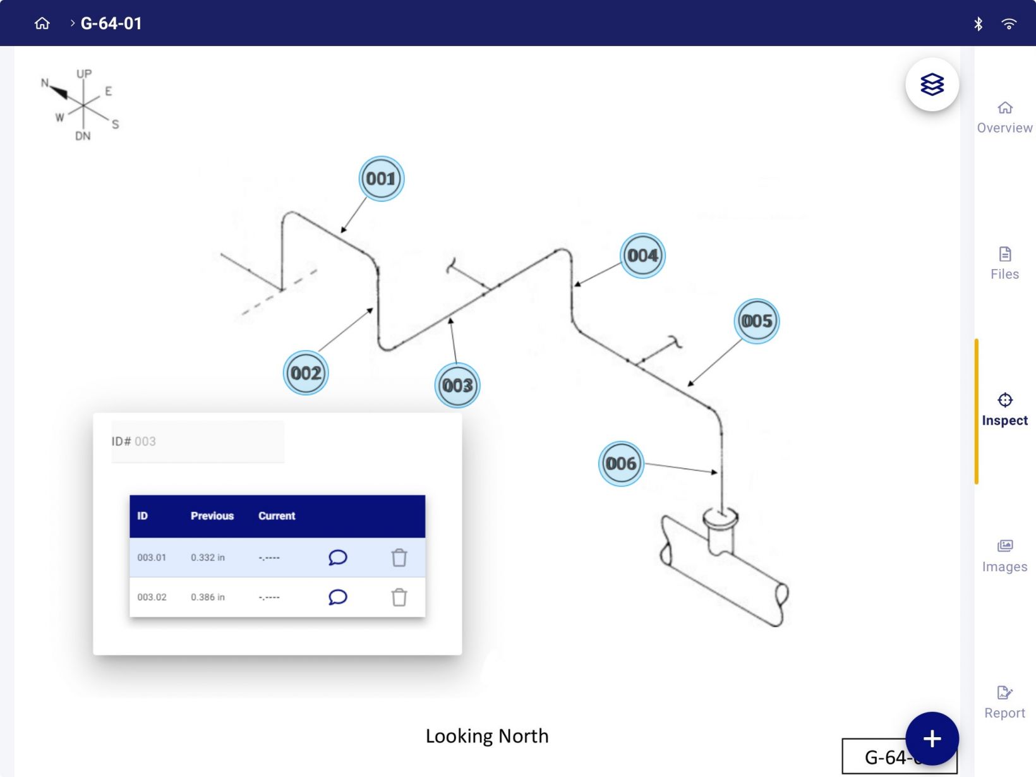Screen dimensions: 1036x777
Task: Open the layers toggle button
Action: [x=932, y=84]
